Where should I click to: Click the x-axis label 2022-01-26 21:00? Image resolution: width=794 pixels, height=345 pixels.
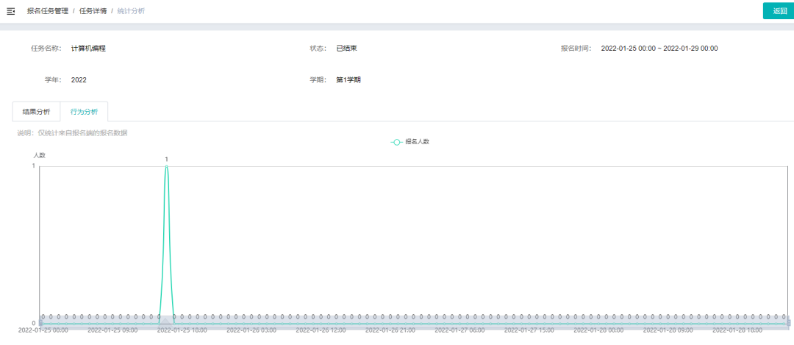(x=390, y=330)
